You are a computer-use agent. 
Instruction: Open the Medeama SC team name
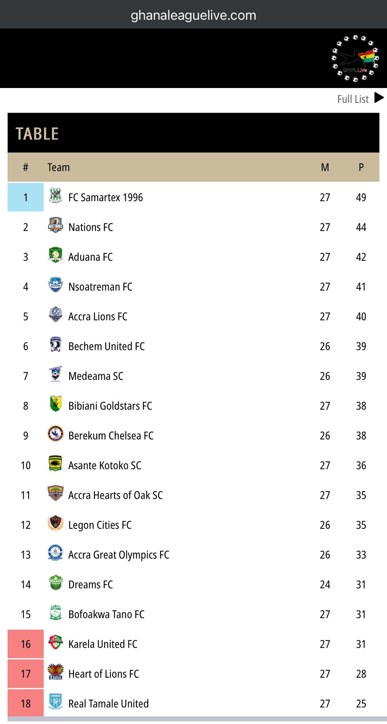[x=96, y=376]
